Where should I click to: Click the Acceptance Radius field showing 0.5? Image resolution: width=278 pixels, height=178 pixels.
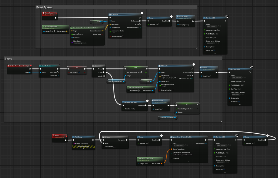click(x=113, y=33)
